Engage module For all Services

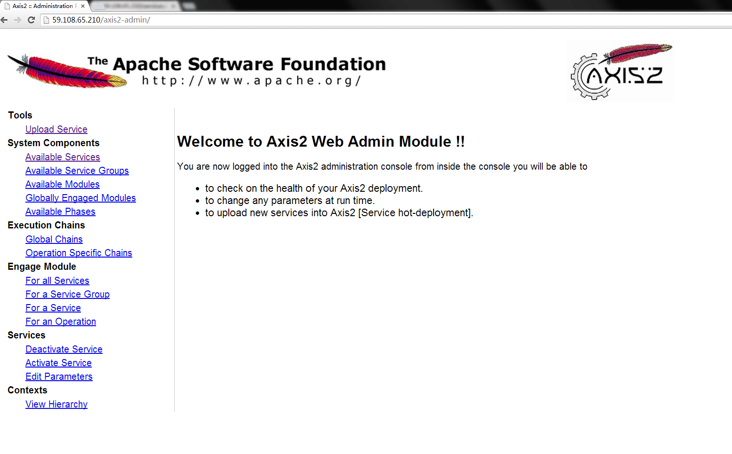57,281
